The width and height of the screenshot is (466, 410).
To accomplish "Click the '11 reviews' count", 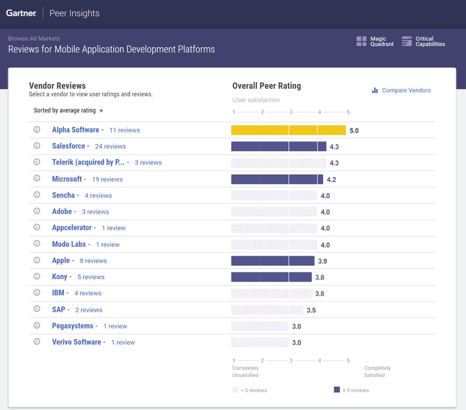I will pyautogui.click(x=124, y=130).
